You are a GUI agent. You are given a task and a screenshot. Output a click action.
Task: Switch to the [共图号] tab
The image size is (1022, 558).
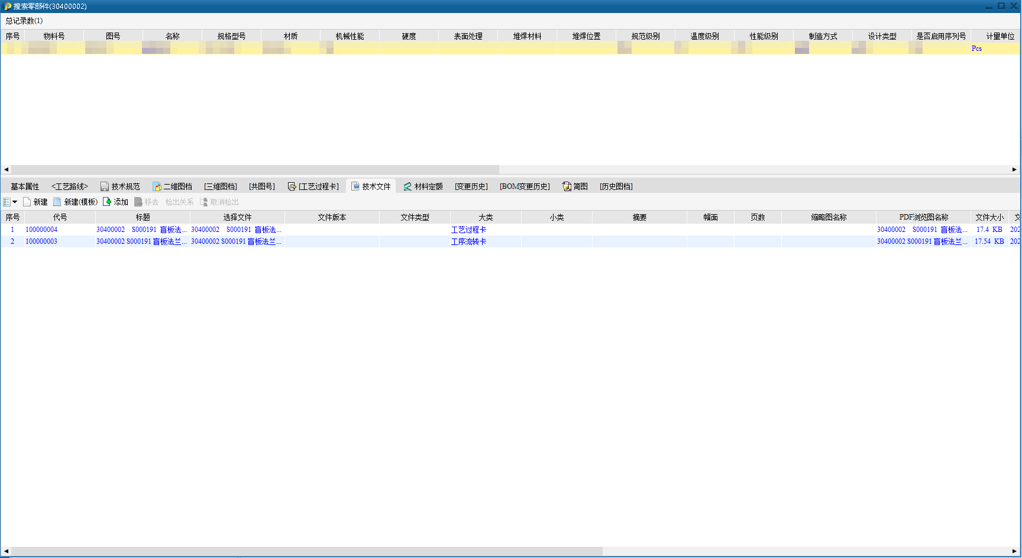[262, 186]
